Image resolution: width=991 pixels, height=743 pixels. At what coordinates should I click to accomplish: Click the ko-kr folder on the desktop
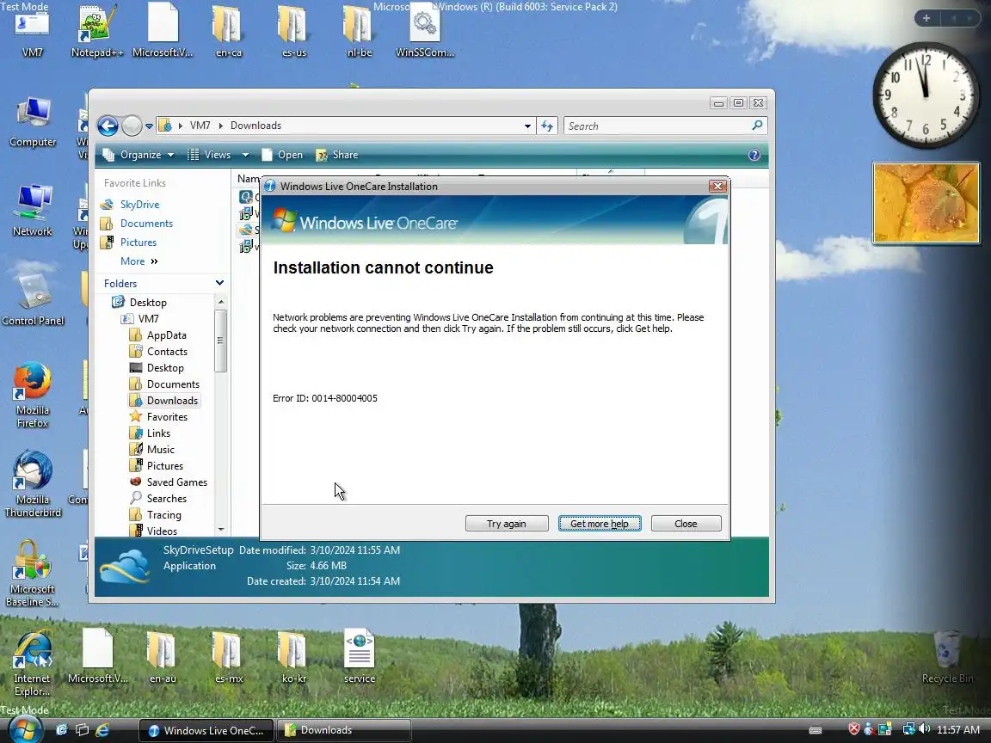point(294,657)
